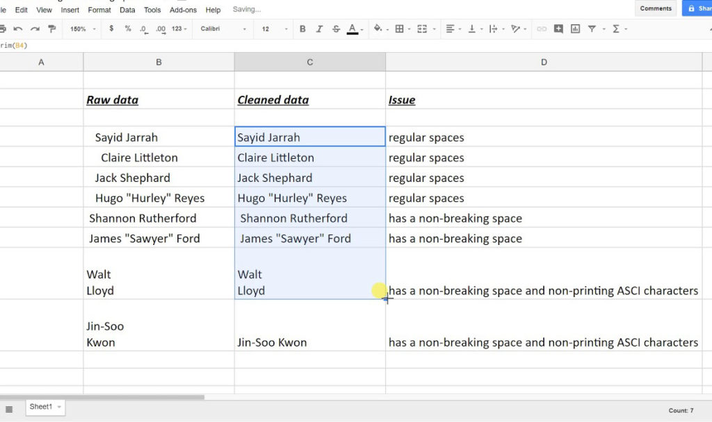Toggle italic formatting
Viewport: 712px width, 422px height.
(x=319, y=29)
